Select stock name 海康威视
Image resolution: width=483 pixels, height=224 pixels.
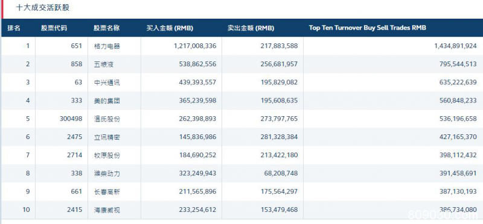(x=107, y=210)
